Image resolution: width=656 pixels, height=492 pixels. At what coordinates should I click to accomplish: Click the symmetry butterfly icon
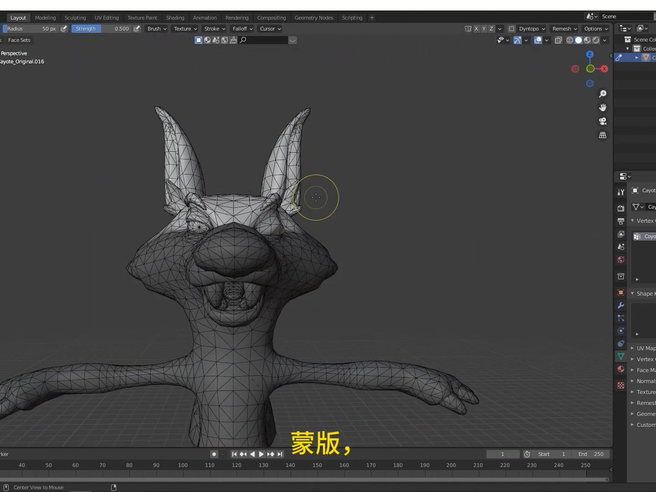pyautogui.click(x=468, y=29)
